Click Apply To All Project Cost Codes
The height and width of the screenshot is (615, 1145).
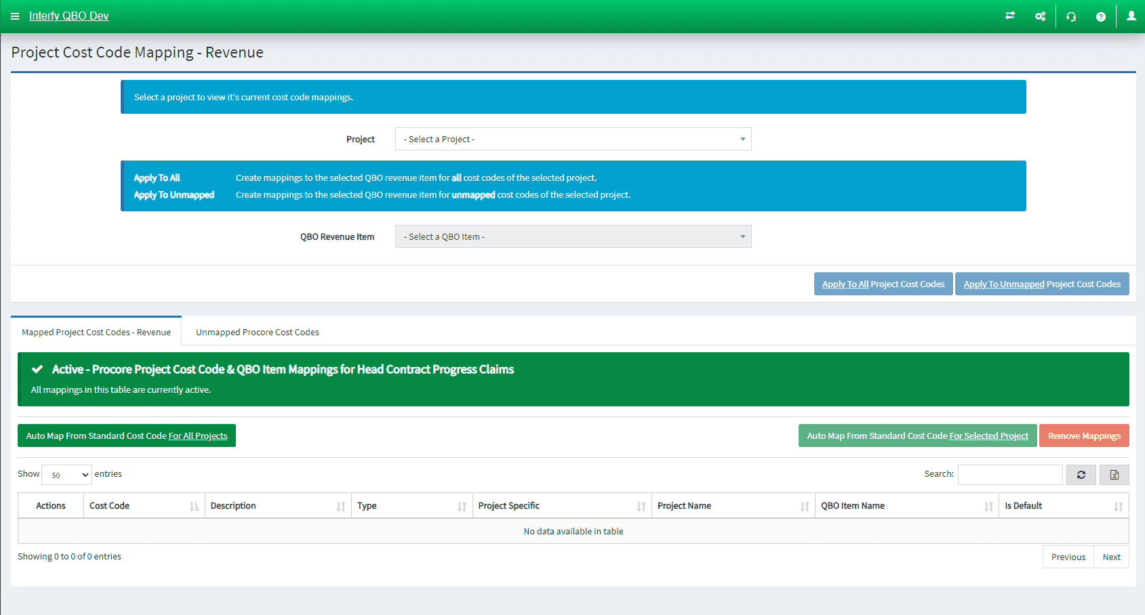point(883,283)
